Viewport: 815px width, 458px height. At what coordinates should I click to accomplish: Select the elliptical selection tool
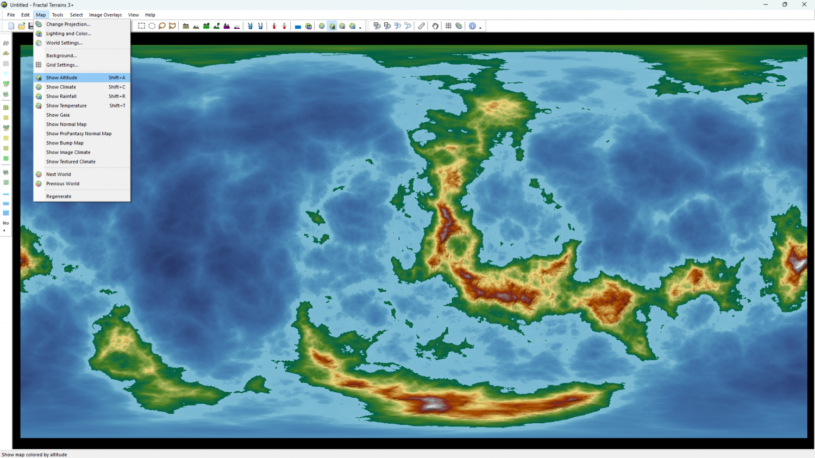tap(152, 26)
